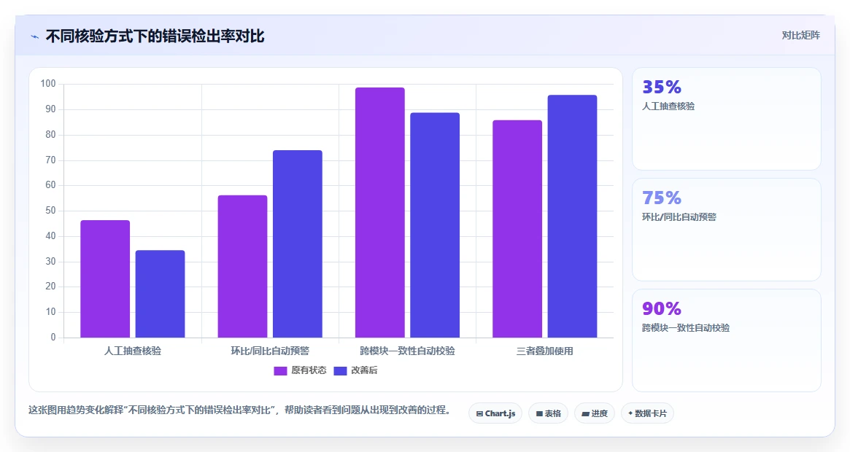
Task: Select the 进度 tag
Action: point(595,413)
